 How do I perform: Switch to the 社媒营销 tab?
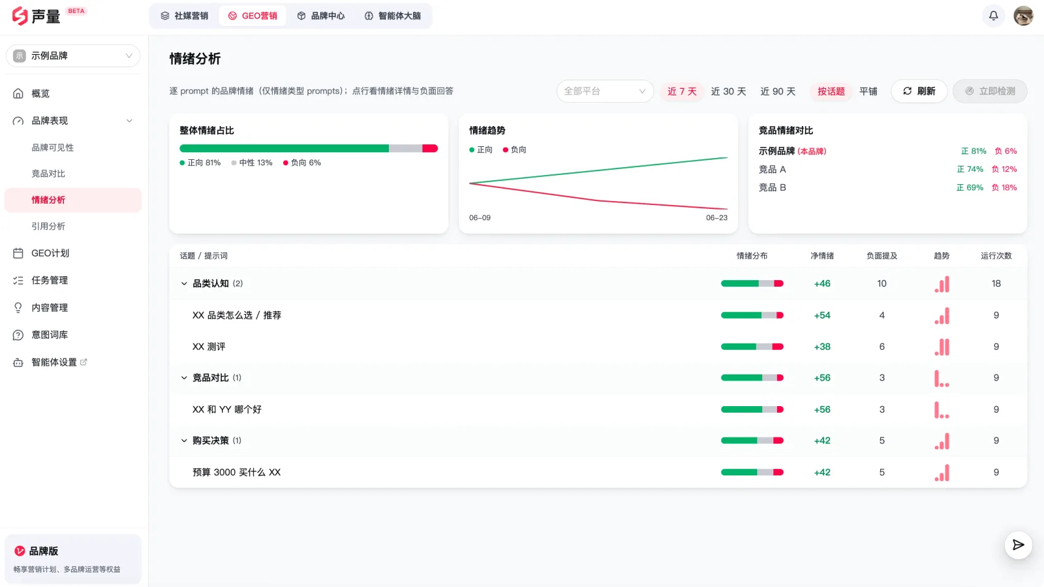point(185,16)
